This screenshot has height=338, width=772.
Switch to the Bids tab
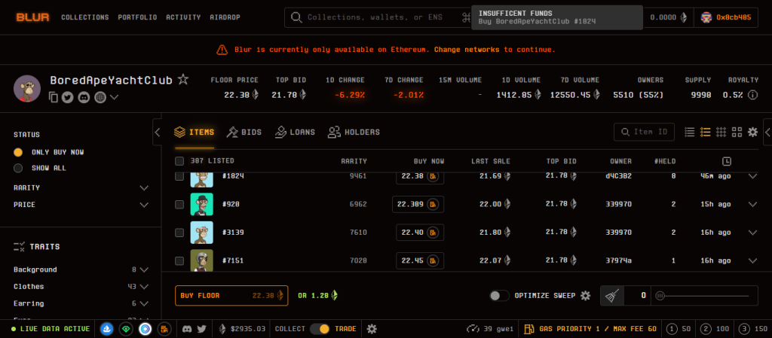[244, 132]
